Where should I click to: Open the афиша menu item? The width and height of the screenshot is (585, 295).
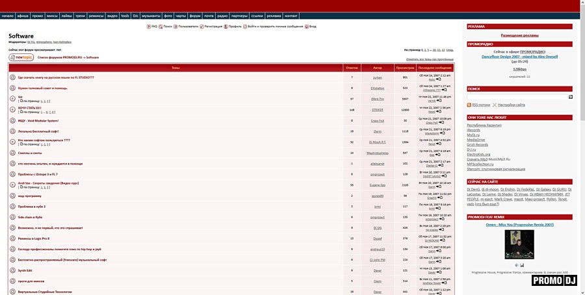(x=23, y=16)
